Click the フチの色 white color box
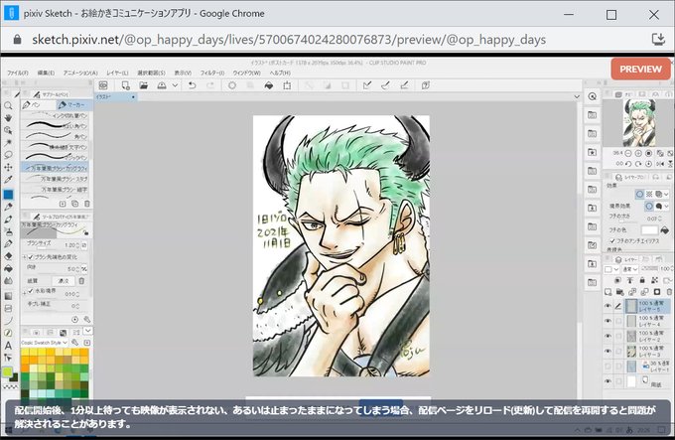Viewport: 675px width, 440px height. pos(649,230)
